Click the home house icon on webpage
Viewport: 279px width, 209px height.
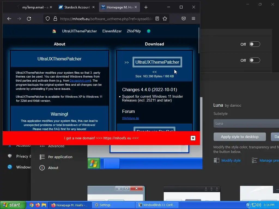54,31
